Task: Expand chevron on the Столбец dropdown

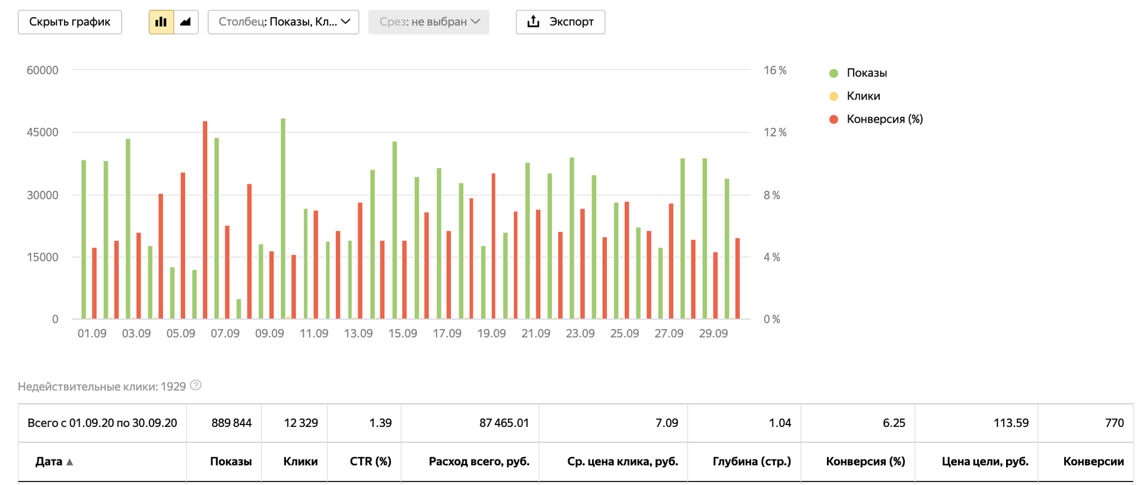Action: pyautogui.click(x=346, y=22)
